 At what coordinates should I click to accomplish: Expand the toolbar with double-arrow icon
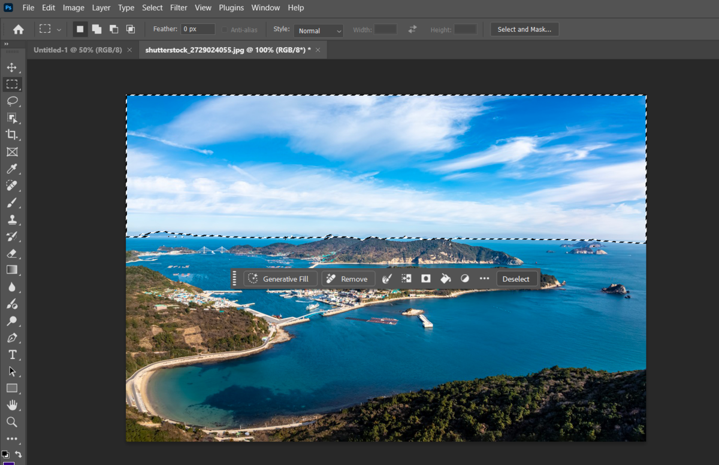tap(7, 44)
